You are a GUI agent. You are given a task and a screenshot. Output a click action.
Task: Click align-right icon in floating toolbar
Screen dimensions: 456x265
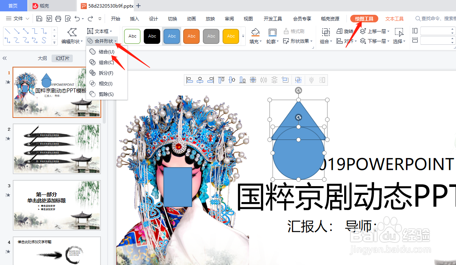pos(211,80)
